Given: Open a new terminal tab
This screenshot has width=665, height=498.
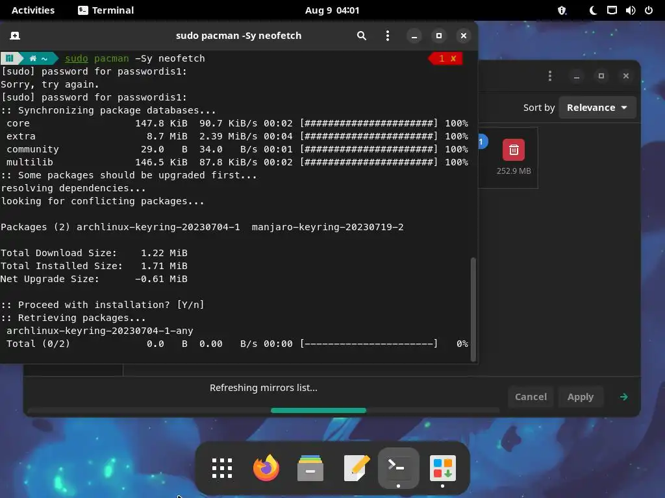Looking at the screenshot, I should tap(15, 36).
